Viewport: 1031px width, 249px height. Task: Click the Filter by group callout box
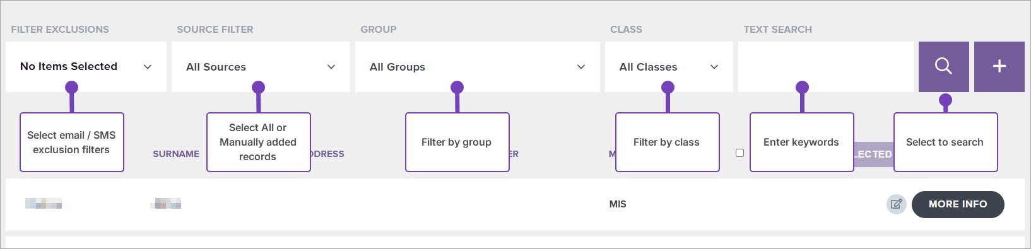tap(457, 142)
